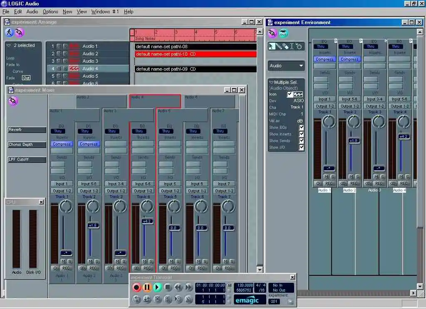Toggle the link icon in Environment window
Screen dimensions: 426x309
click(x=272, y=33)
